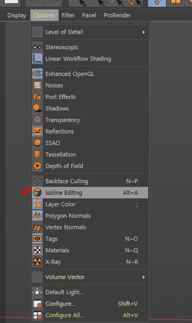This screenshot has height=323, width=192.
Task: Click the Depth of Field aperture icon
Action: pos(37,166)
